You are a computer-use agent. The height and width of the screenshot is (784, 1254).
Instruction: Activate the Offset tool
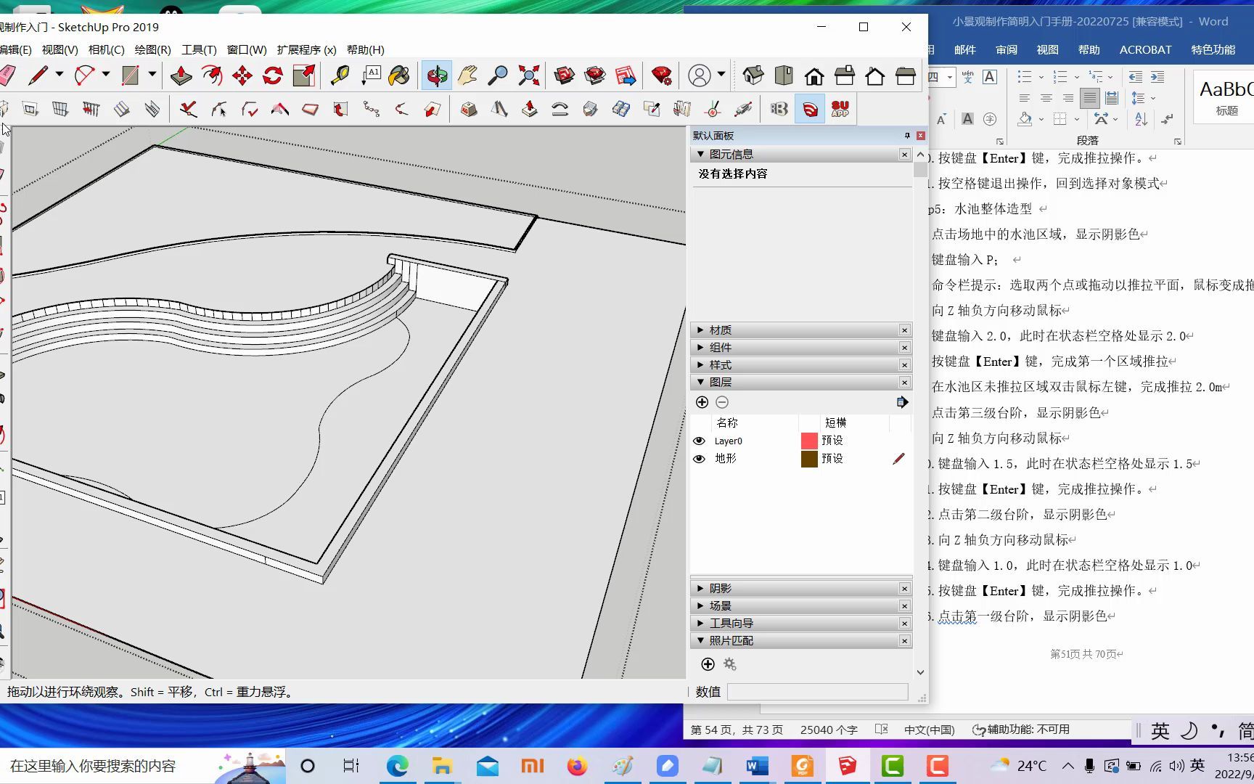pos(212,75)
